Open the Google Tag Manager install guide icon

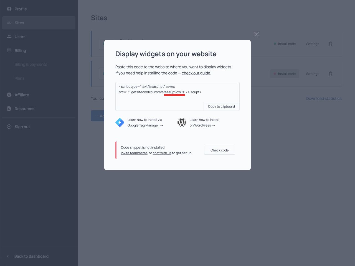[120, 122]
